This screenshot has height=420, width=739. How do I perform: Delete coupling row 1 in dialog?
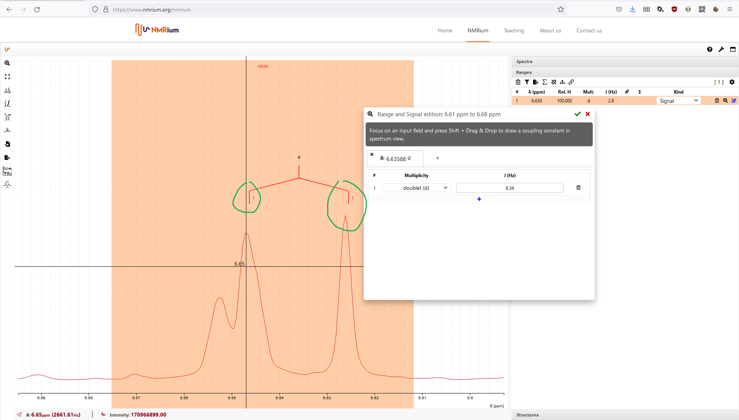578,188
